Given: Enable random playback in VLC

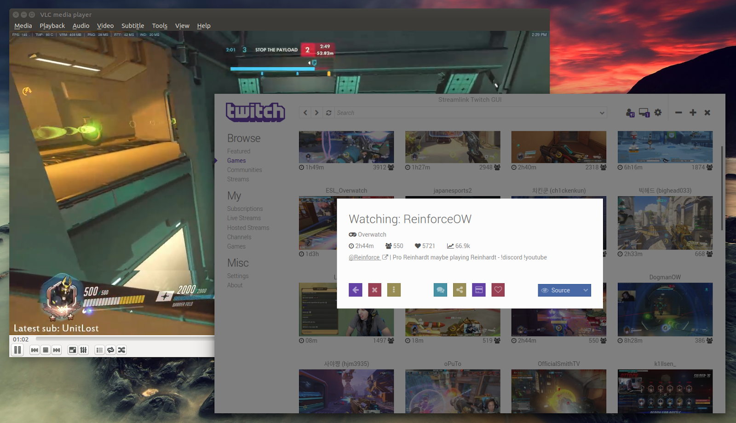Looking at the screenshot, I should [121, 350].
